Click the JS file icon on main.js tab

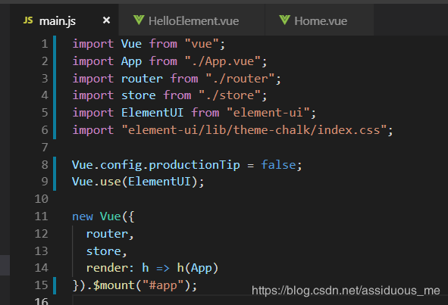click(x=28, y=20)
